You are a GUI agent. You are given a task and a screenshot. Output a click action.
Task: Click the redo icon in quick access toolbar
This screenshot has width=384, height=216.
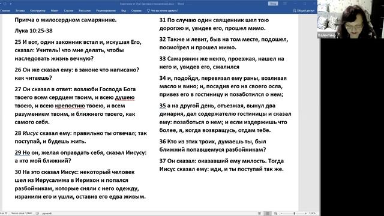(x=5, y=4)
